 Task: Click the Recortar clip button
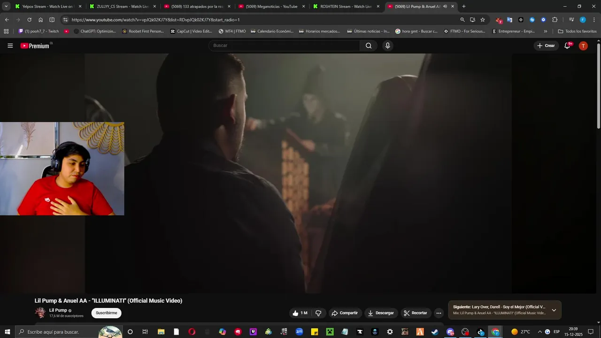click(416, 313)
